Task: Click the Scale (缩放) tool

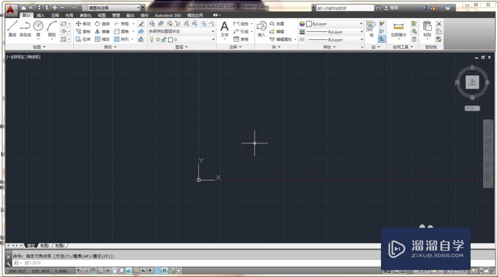Action: [102, 39]
